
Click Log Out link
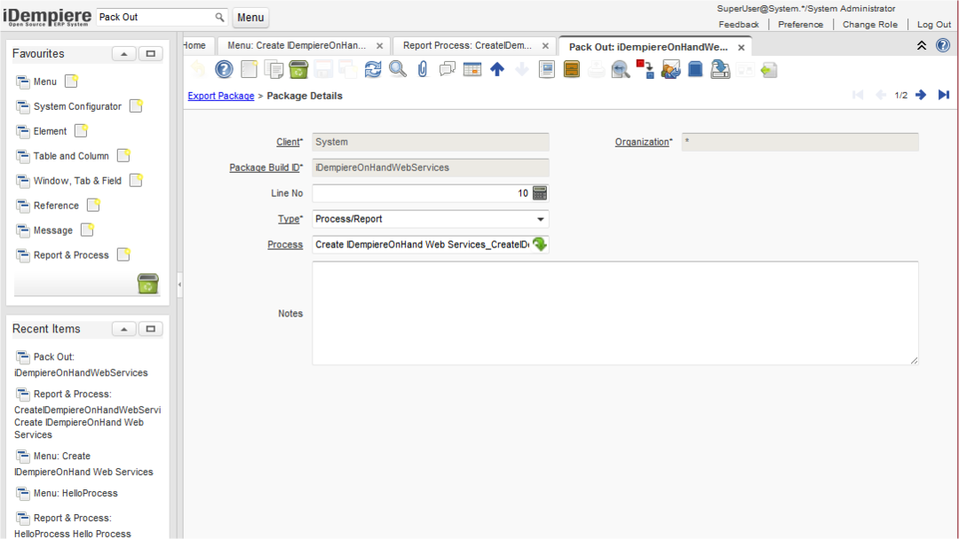point(933,25)
